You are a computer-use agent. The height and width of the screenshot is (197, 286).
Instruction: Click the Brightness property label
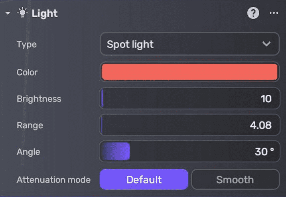(39, 99)
